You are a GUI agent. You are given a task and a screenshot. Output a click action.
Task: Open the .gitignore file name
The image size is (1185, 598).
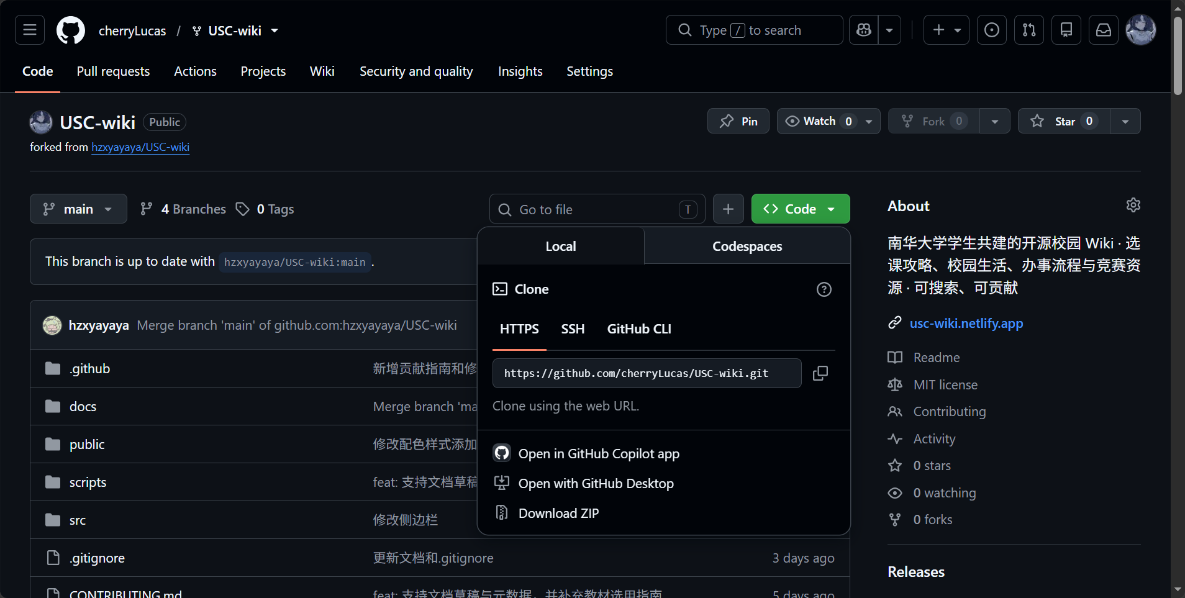coord(97,558)
